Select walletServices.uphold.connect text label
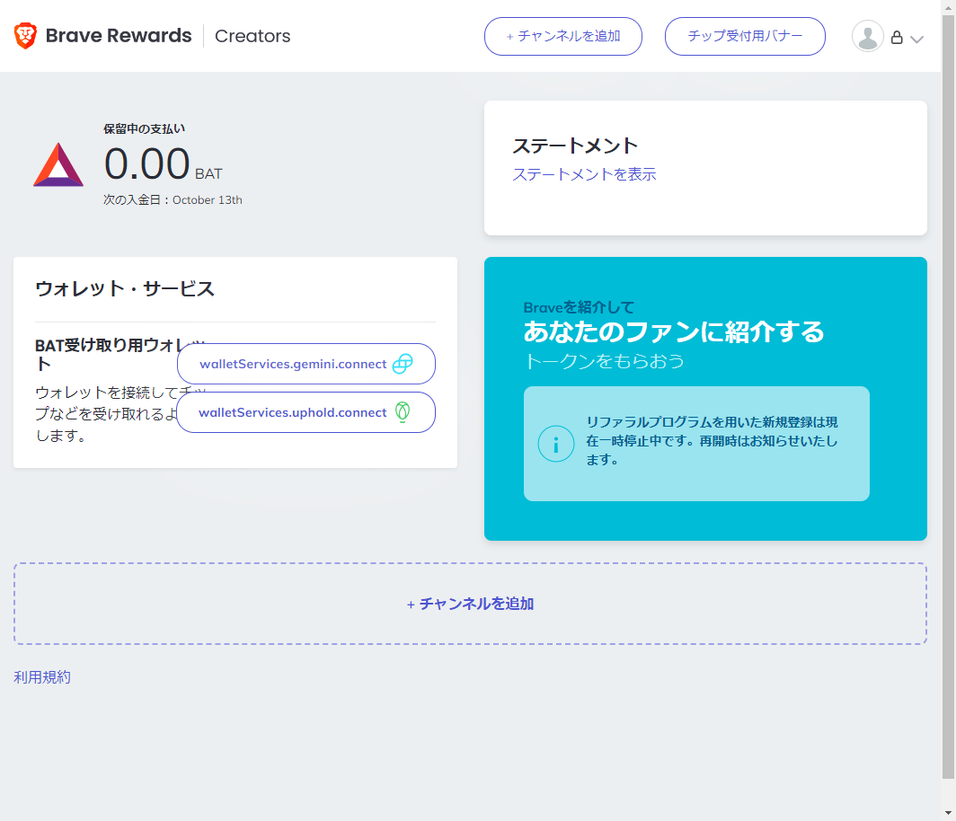The height and width of the screenshot is (821, 956). (292, 412)
